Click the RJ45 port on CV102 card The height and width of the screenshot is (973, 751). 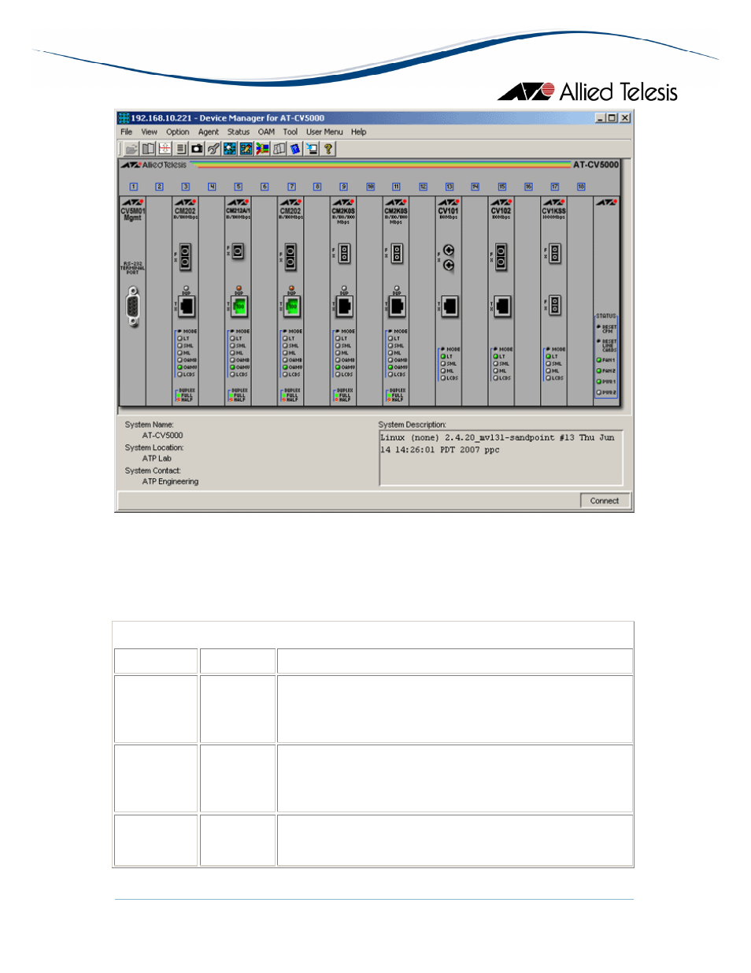coord(502,306)
